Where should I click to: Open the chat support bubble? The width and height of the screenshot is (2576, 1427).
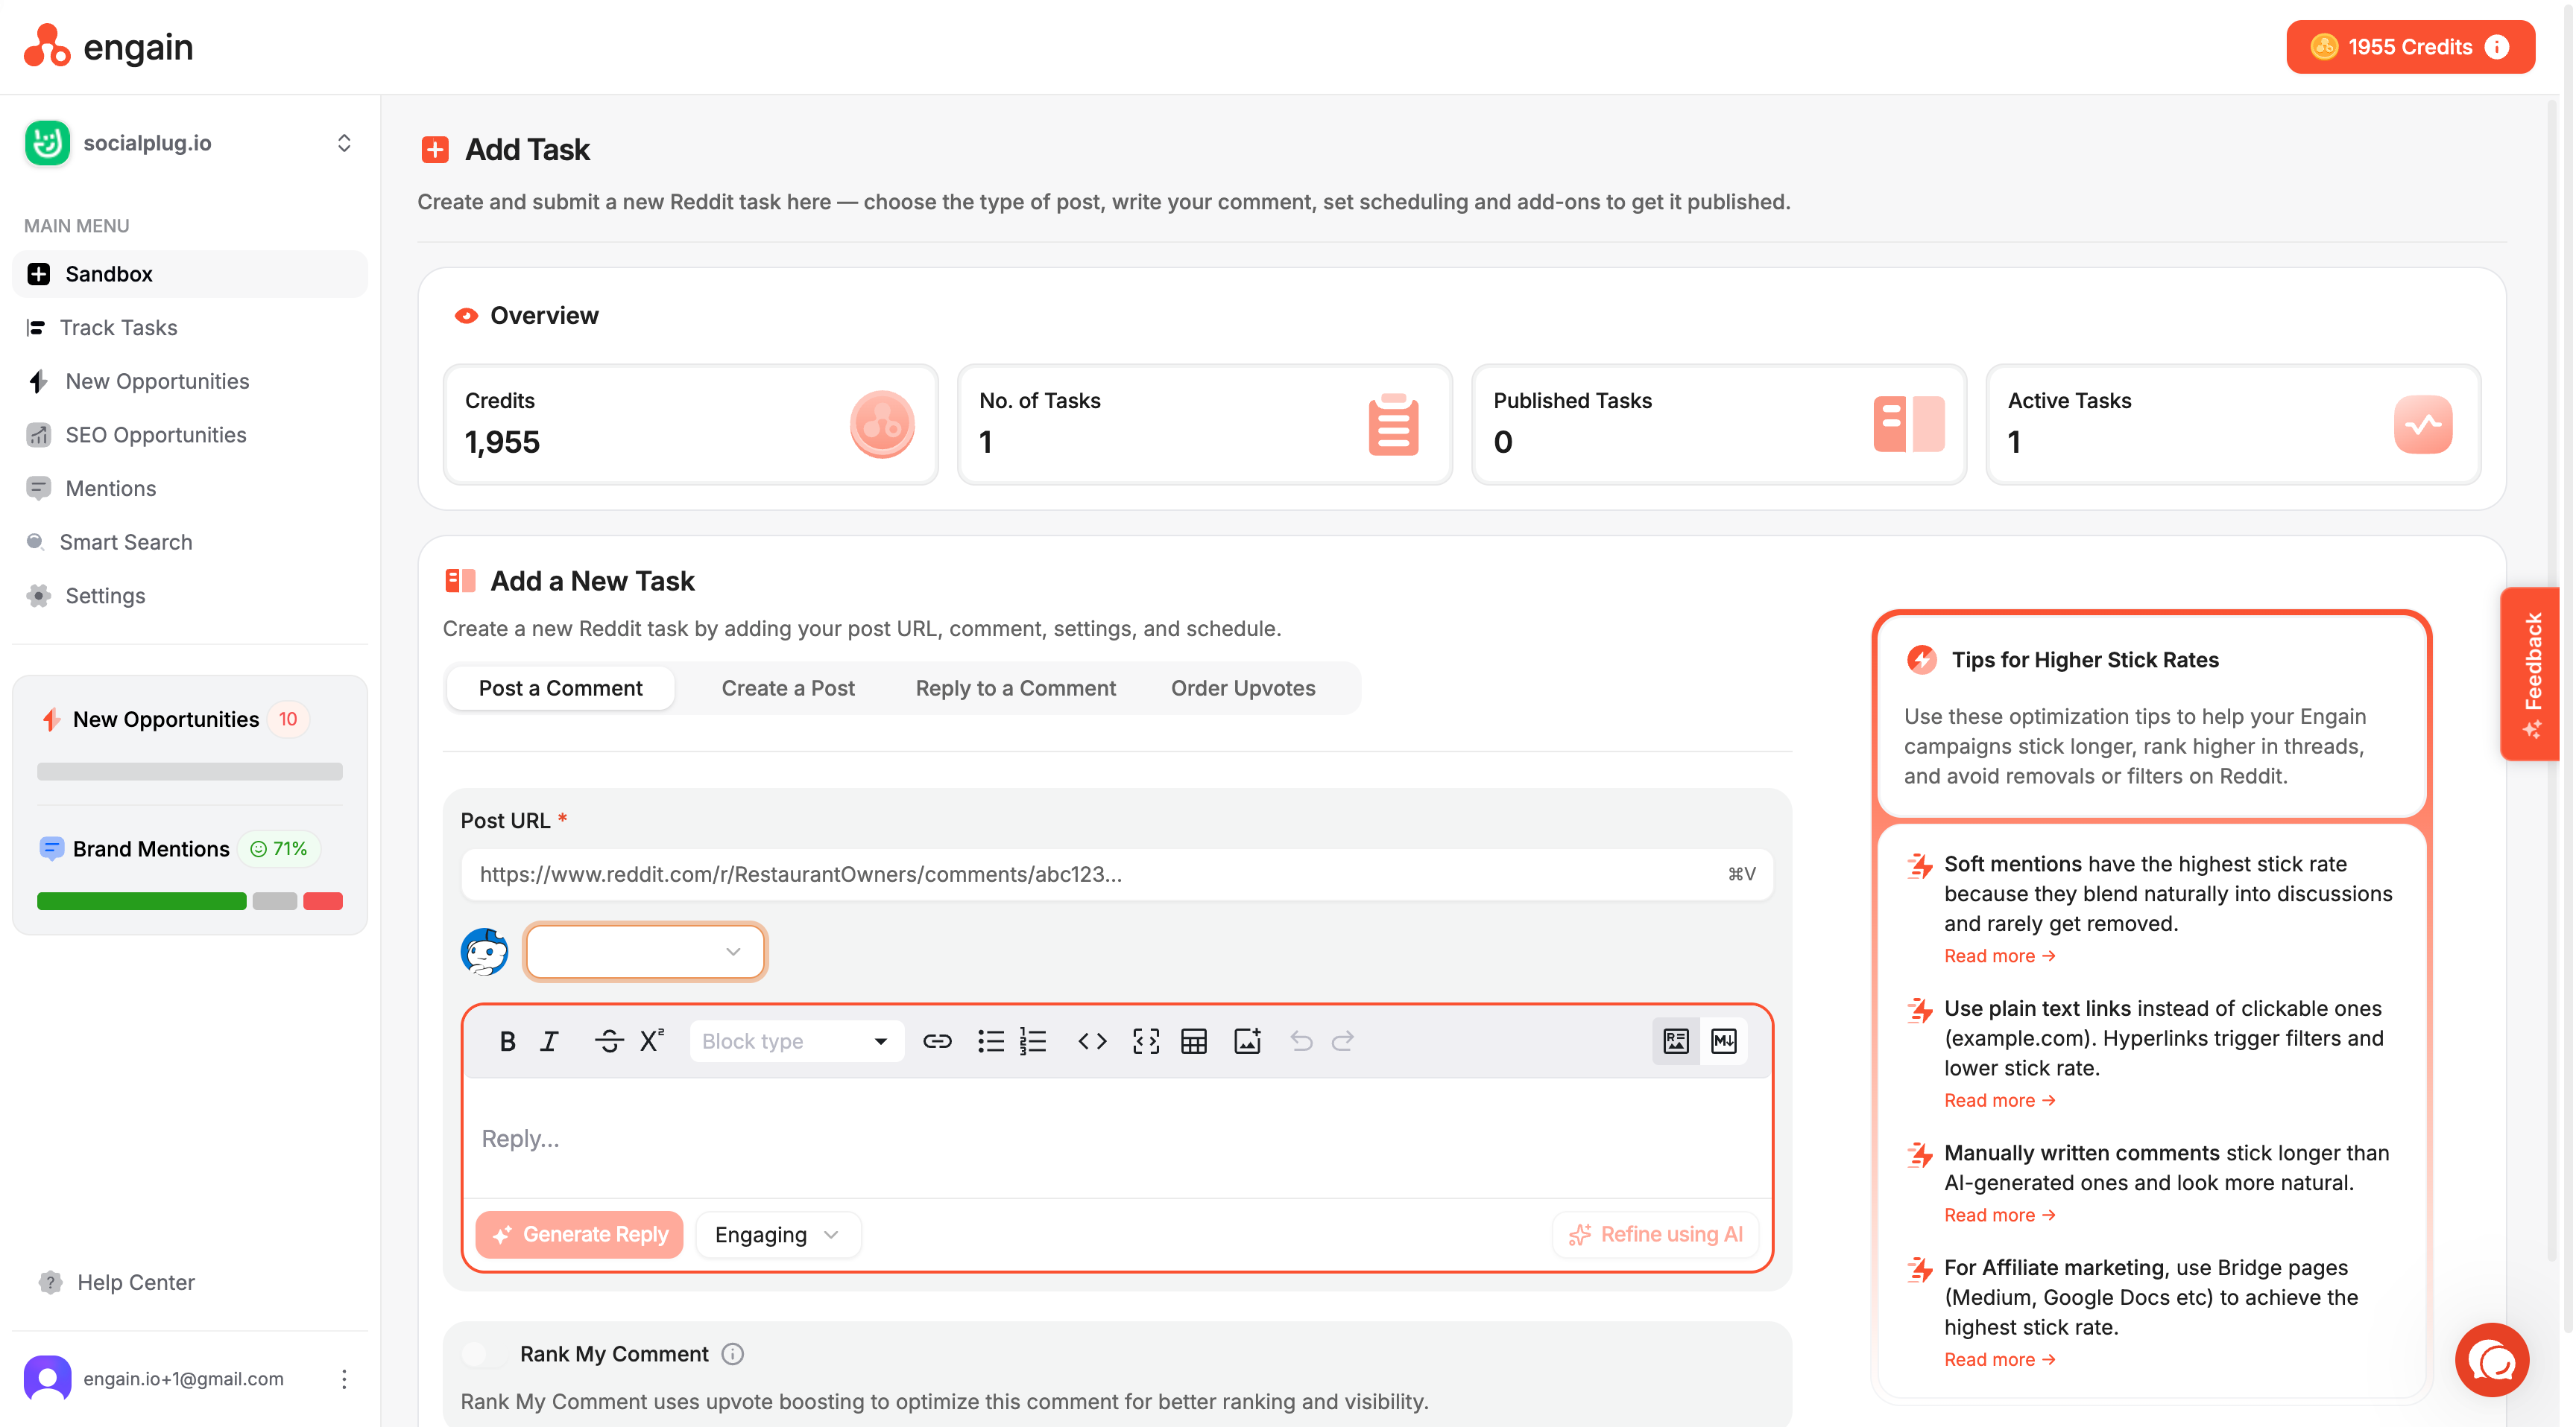coord(2492,1359)
